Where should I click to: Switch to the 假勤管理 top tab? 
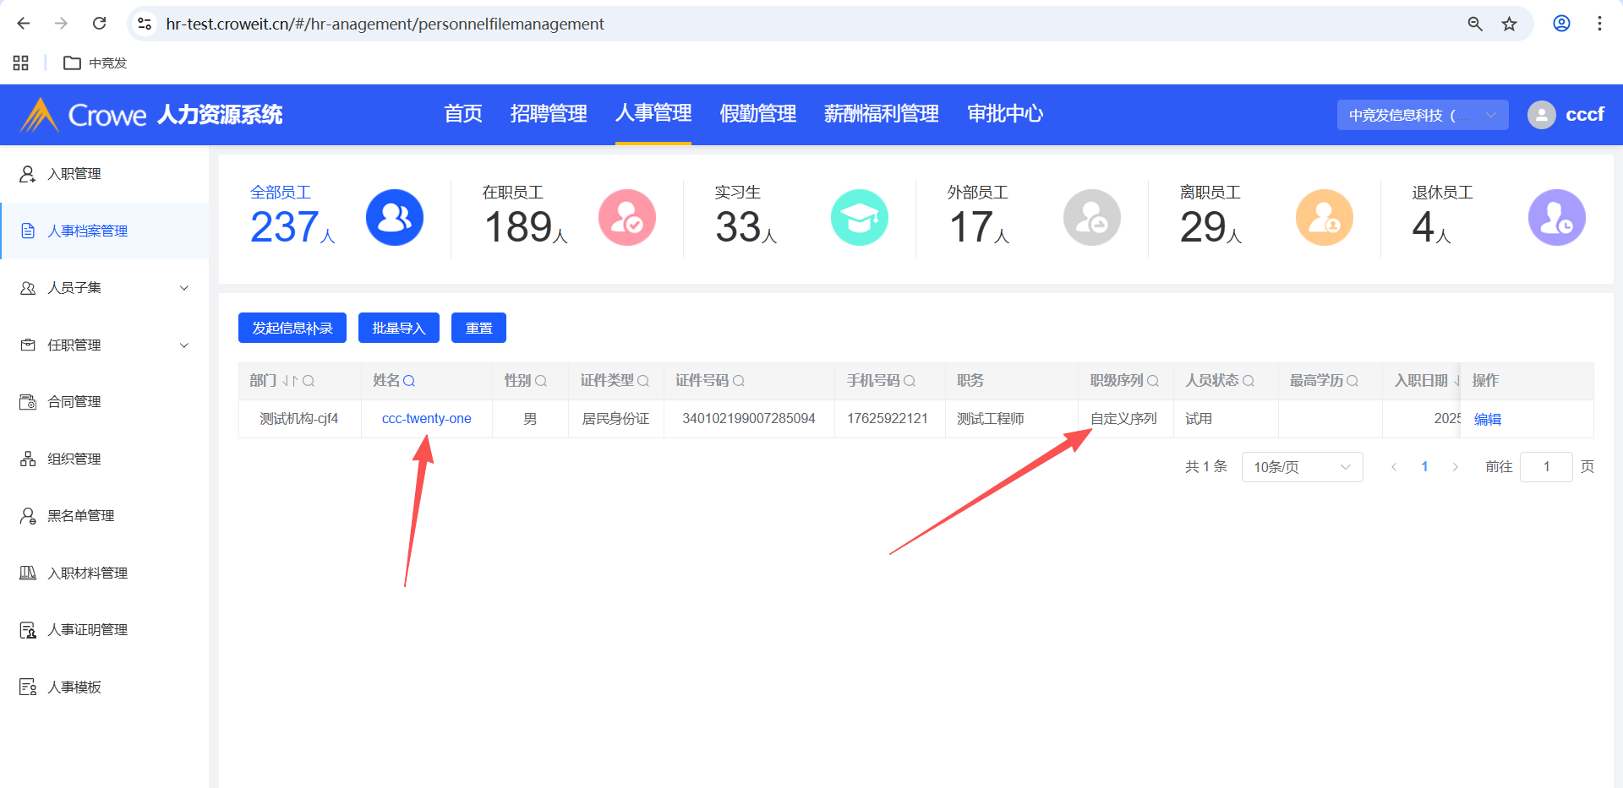757,114
